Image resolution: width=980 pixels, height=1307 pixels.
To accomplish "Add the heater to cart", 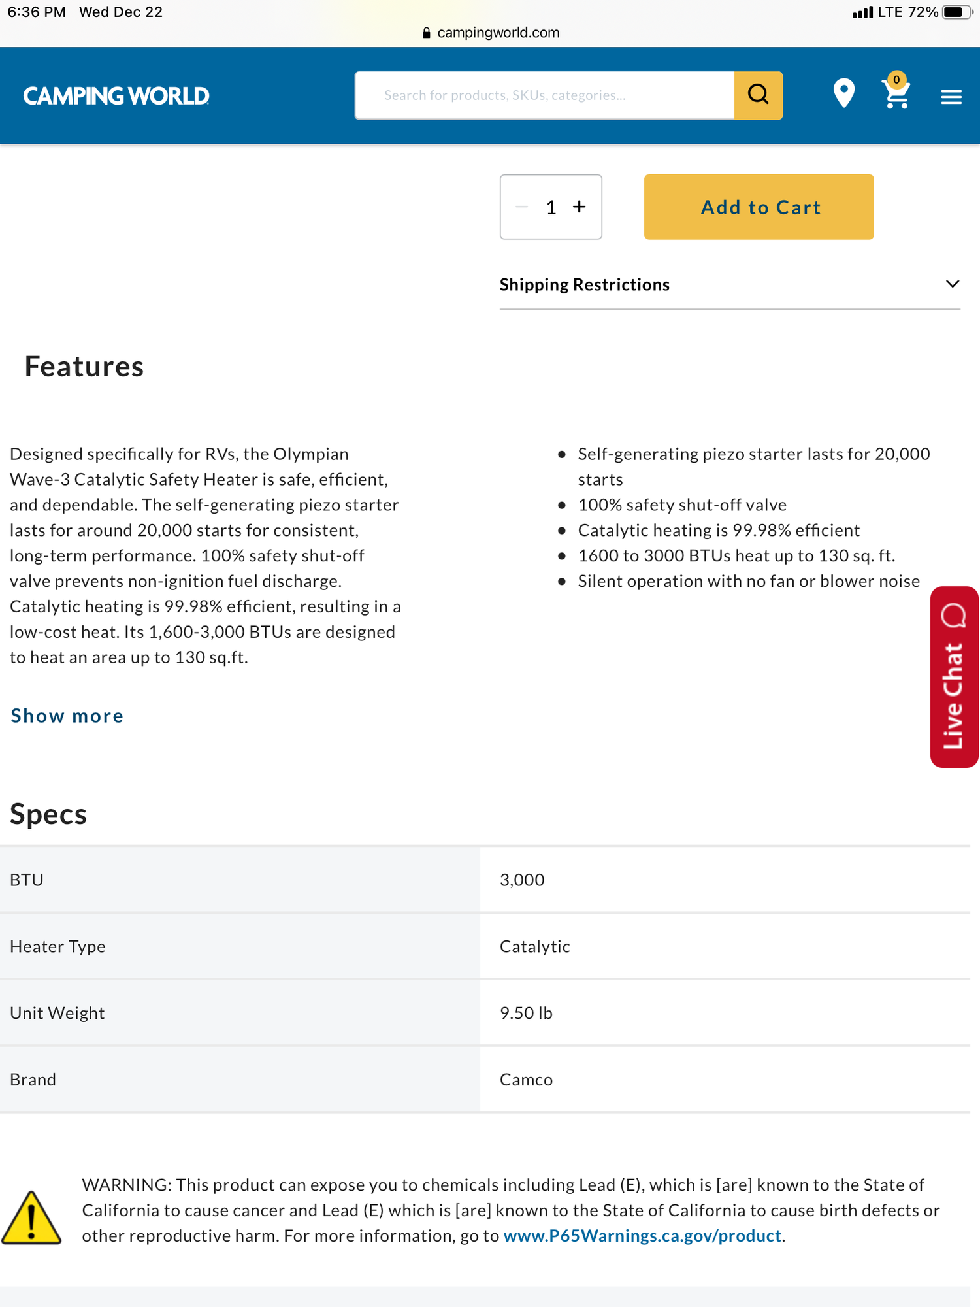I will pyautogui.click(x=759, y=207).
